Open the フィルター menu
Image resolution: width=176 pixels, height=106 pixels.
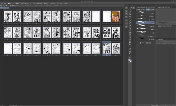[52, 3]
